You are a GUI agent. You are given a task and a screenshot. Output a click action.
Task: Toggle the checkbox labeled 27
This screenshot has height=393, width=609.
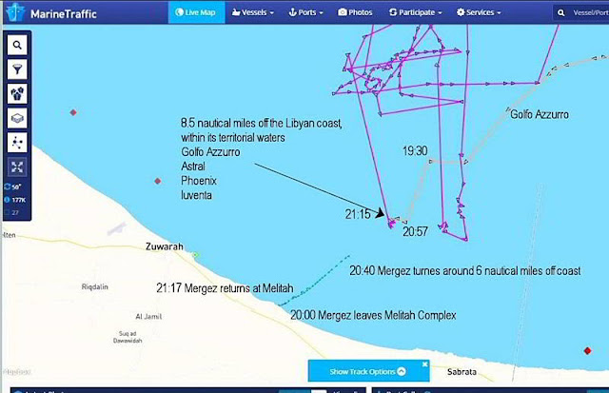tap(7, 212)
